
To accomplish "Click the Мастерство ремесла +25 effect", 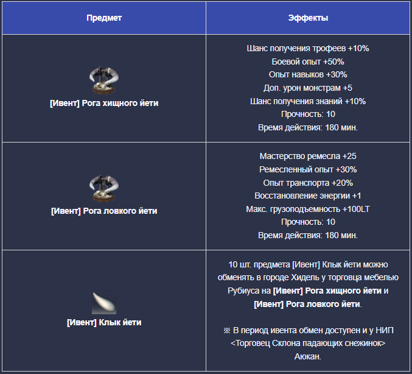I will click(x=308, y=156).
